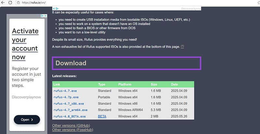Image resolution: width=260 pixels, height=134 pixels.
Task: Reload the page with refresh icon
Action: click(x=10, y=3)
